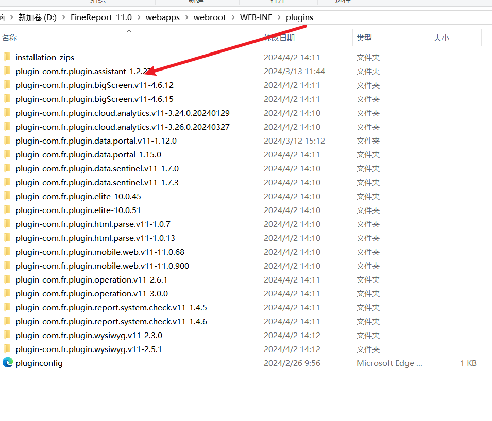Click folder icon for elite-10.0.51

click(x=7, y=209)
